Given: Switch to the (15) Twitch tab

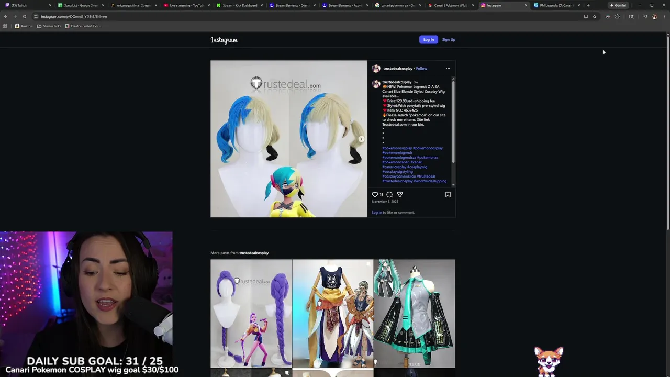Looking at the screenshot, I should [27, 5].
